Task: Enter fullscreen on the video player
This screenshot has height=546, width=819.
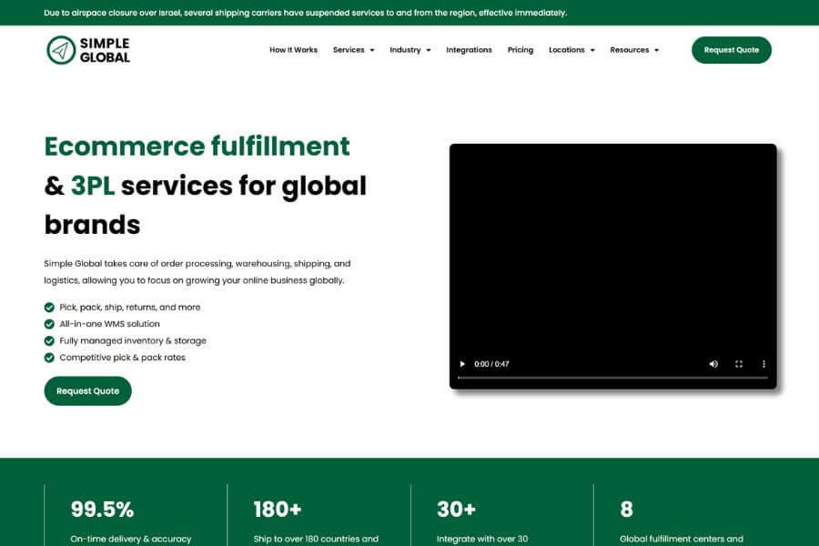Action: tap(739, 364)
